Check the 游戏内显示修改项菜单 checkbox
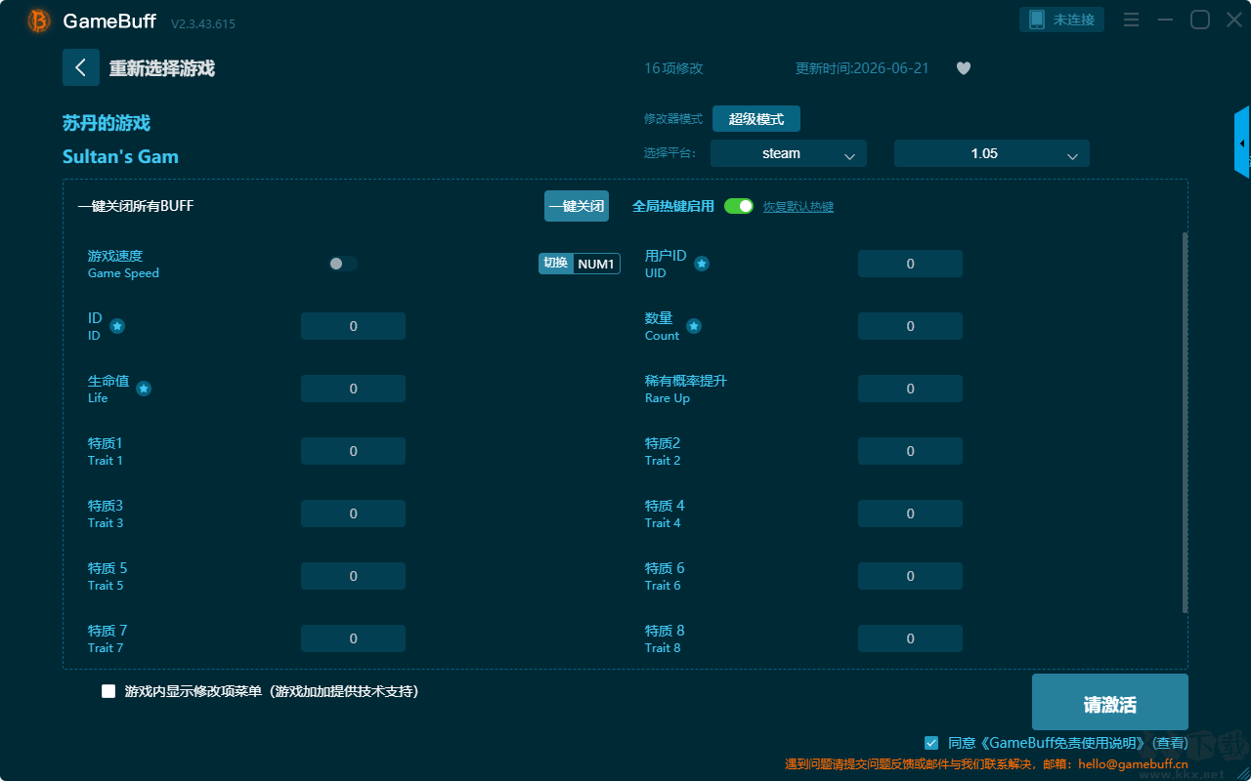 (108, 691)
